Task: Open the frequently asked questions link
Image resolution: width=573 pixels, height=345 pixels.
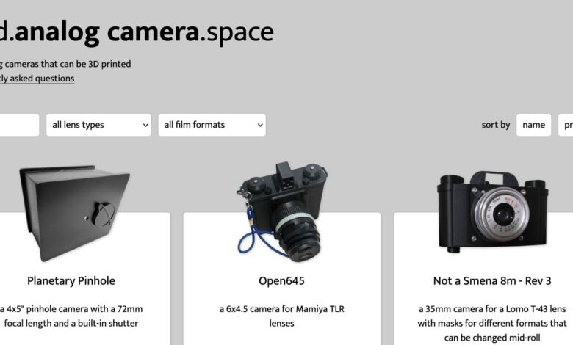Action: click(x=37, y=79)
